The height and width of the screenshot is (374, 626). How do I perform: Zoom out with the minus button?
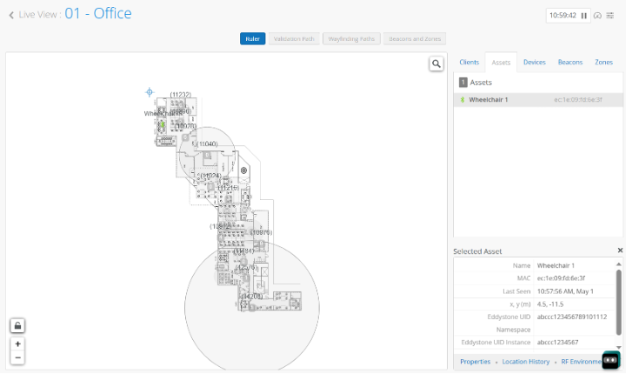click(17, 357)
